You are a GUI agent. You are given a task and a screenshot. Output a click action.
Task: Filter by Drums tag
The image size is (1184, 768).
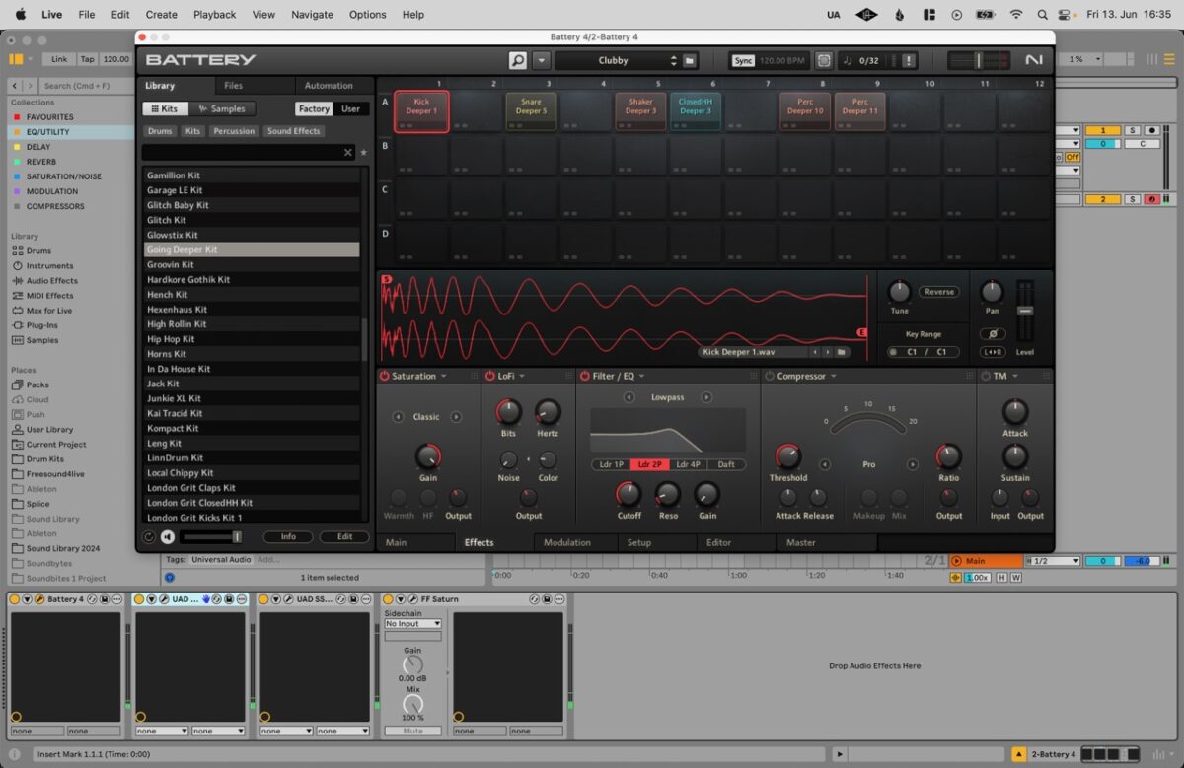click(x=160, y=131)
